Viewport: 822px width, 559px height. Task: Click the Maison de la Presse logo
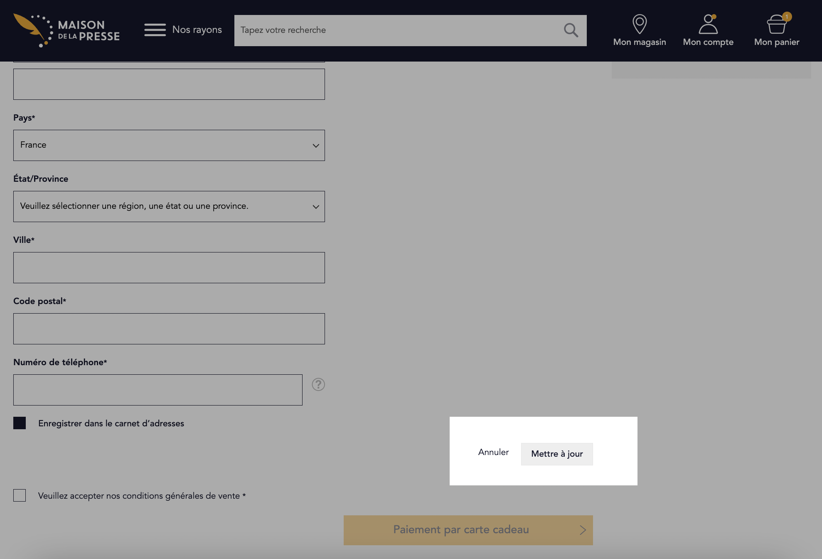66,30
